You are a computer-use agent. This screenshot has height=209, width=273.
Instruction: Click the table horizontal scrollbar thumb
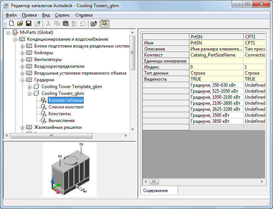(154, 182)
